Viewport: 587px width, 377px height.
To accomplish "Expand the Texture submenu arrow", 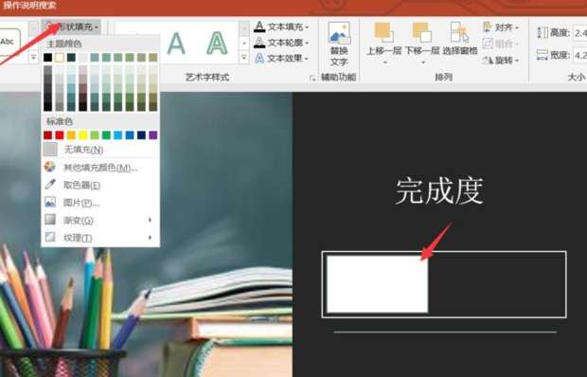I will coord(151,238).
